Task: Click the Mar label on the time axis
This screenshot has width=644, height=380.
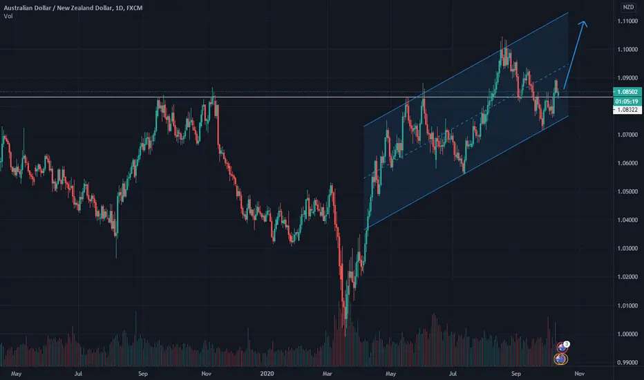Action: click(x=328, y=374)
